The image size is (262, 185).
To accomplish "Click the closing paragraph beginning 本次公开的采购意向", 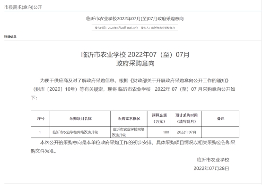I will (x=133, y=147).
